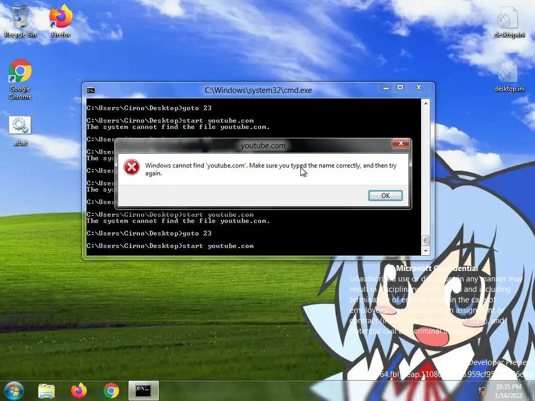The image size is (535, 401).
Task: Select the a.bat file on desktop
Action: (20, 131)
